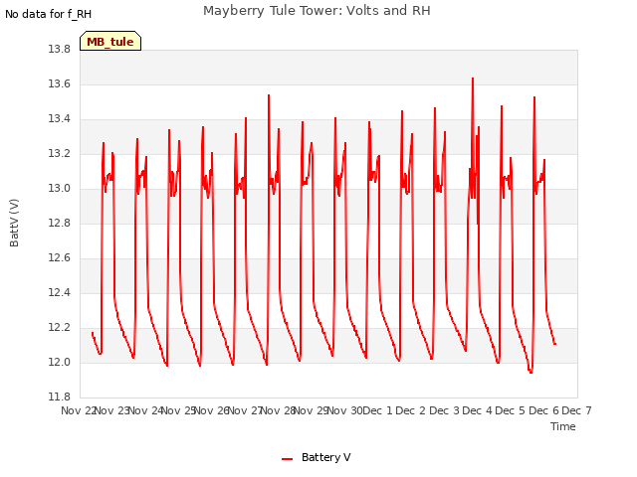
Task: Click the Dec 4 date tick
Action: pyautogui.click(x=478, y=410)
